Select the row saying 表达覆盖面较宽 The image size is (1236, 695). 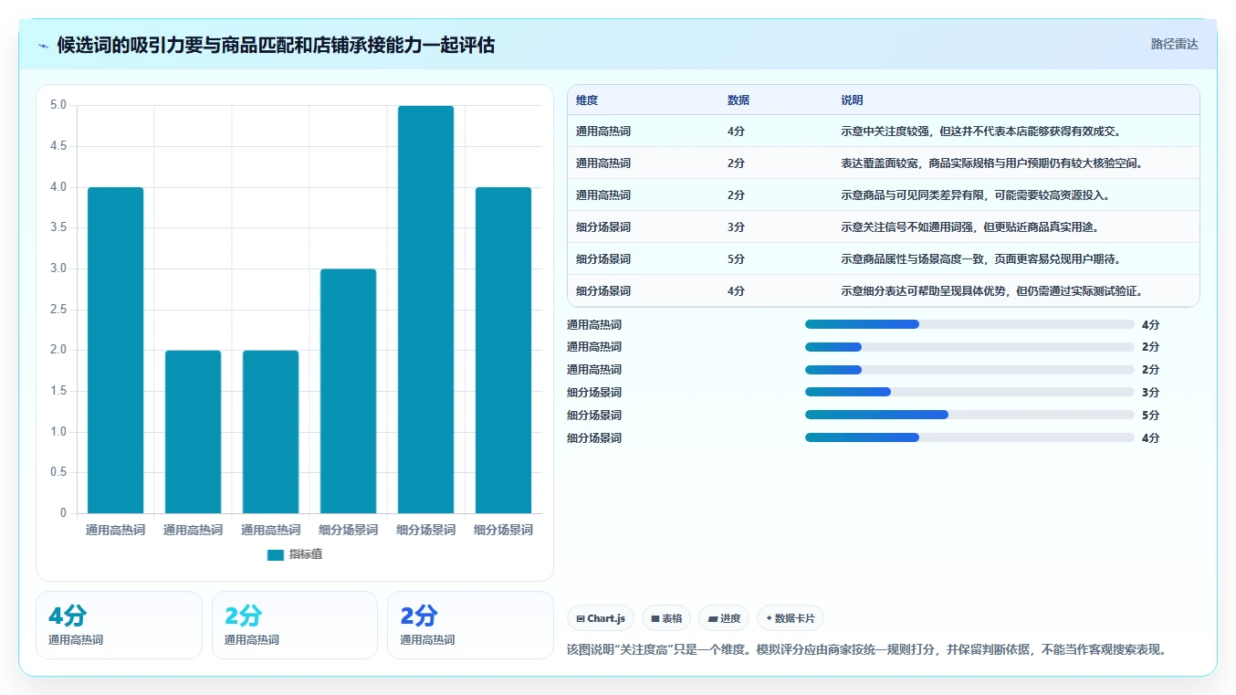tap(883, 163)
